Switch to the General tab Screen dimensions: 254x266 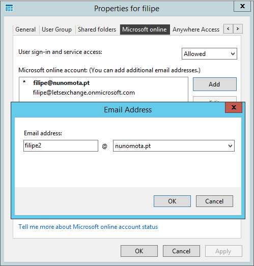click(x=25, y=29)
